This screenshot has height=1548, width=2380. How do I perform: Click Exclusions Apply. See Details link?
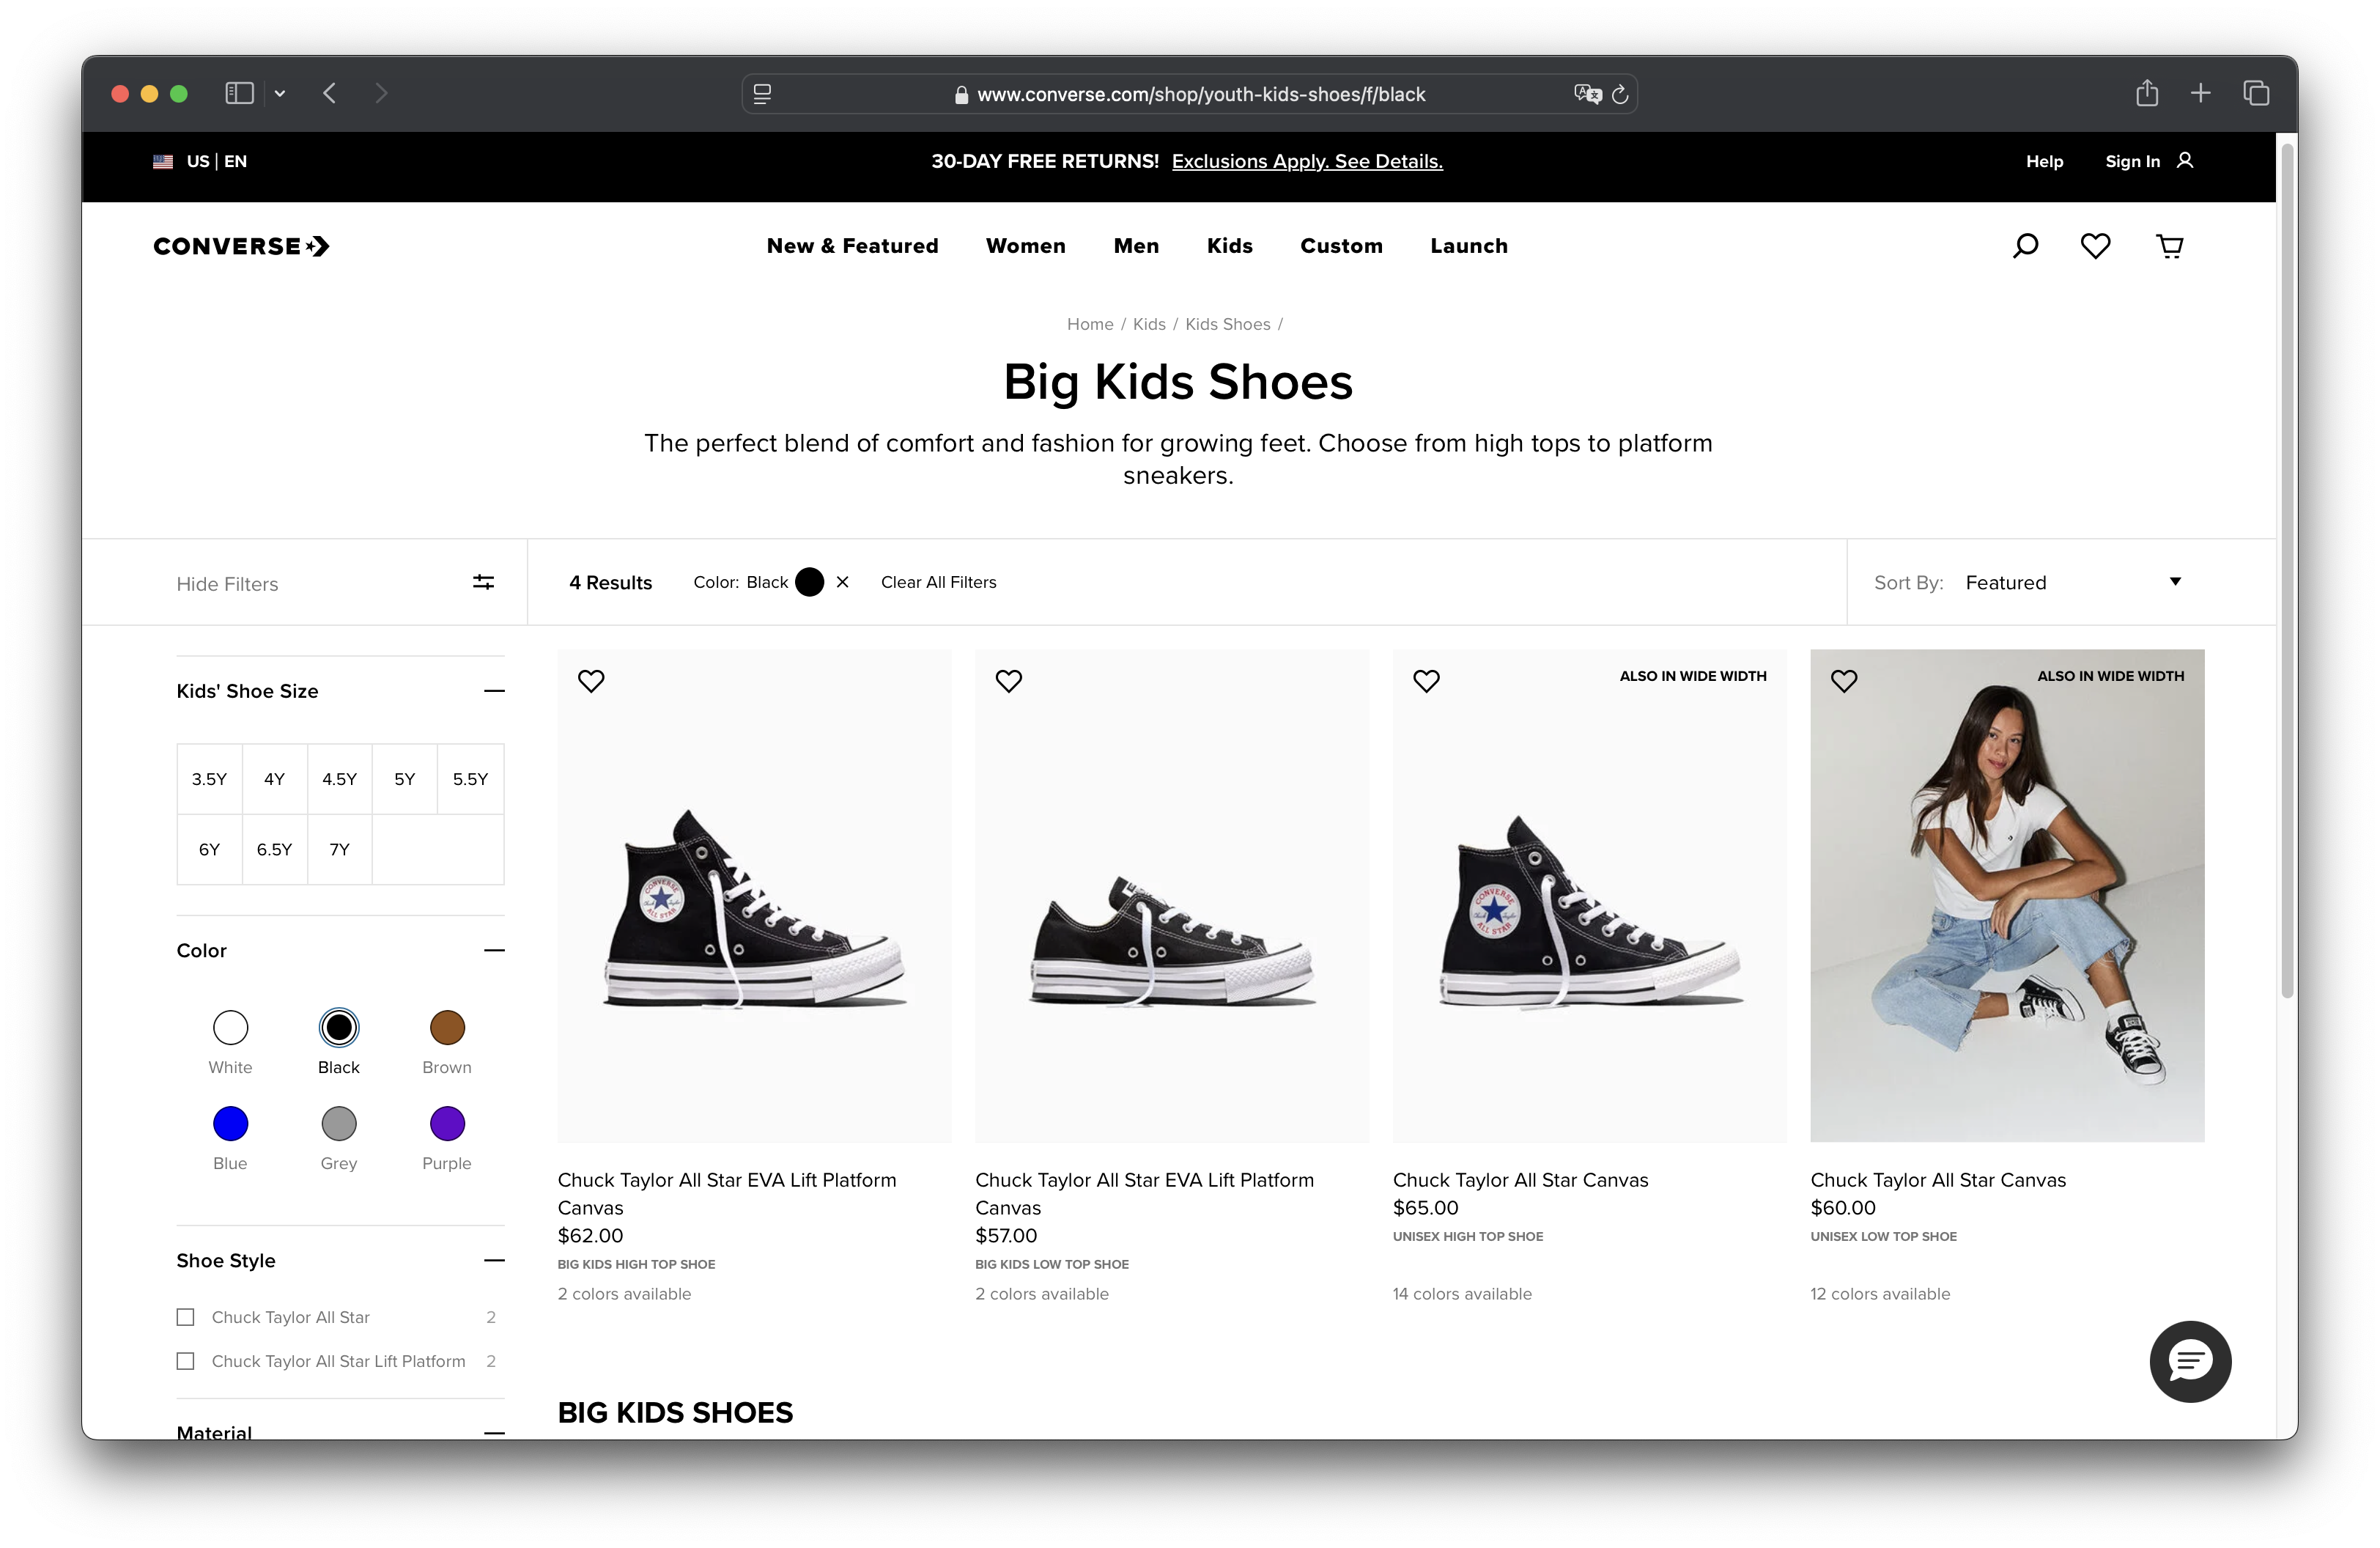(x=1307, y=161)
